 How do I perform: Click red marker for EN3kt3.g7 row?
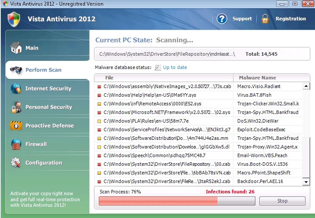click(x=99, y=130)
